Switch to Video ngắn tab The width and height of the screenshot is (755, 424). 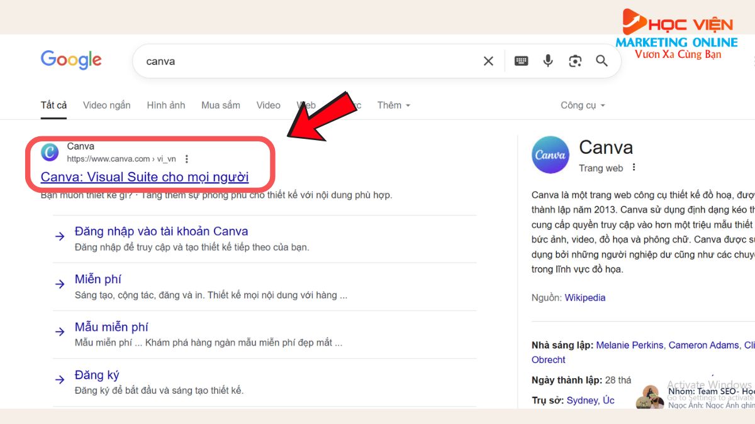[x=107, y=105]
